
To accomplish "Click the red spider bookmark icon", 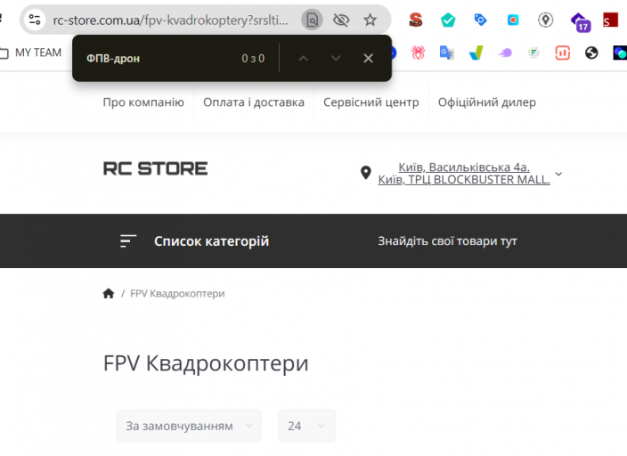I will [418, 53].
